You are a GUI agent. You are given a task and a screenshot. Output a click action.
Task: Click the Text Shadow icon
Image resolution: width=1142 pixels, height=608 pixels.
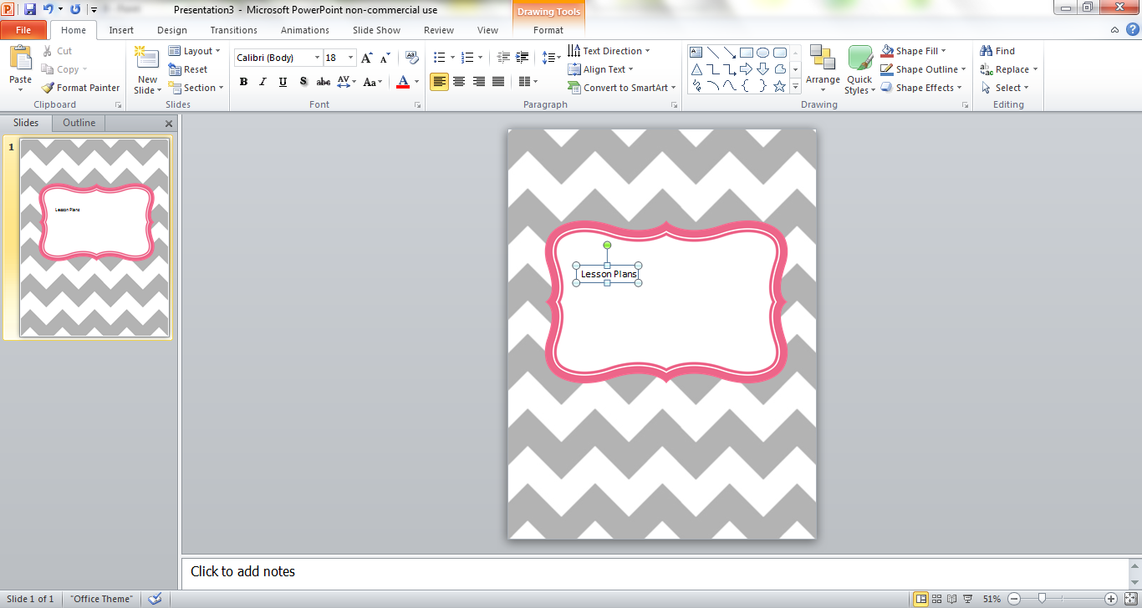coord(303,82)
